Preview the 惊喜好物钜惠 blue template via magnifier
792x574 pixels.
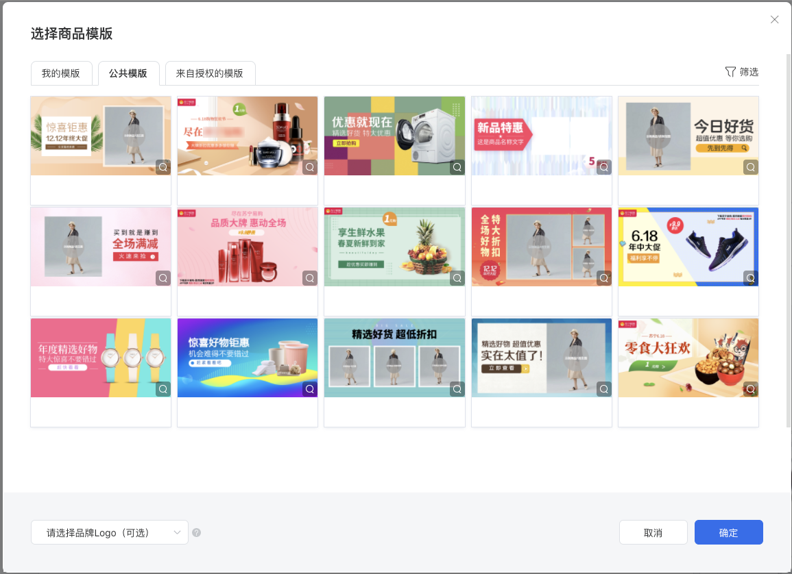pyautogui.click(x=309, y=389)
